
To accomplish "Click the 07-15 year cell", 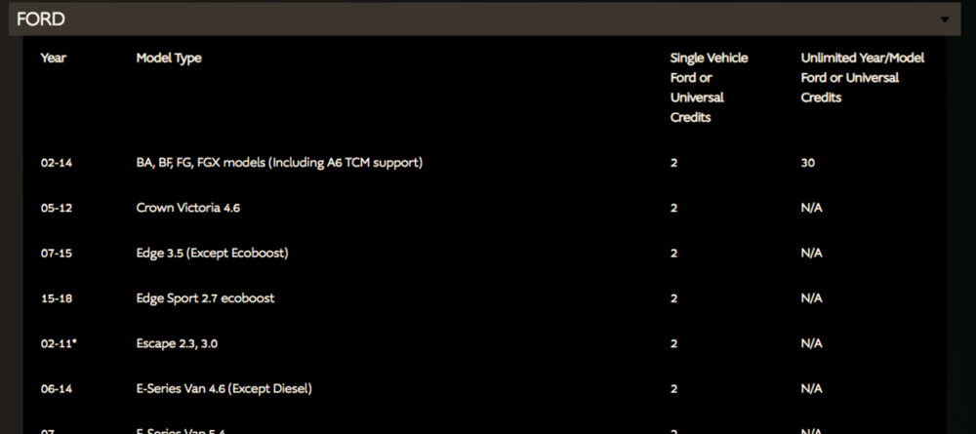I will coord(57,254).
